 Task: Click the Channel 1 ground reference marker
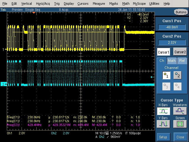5,49
